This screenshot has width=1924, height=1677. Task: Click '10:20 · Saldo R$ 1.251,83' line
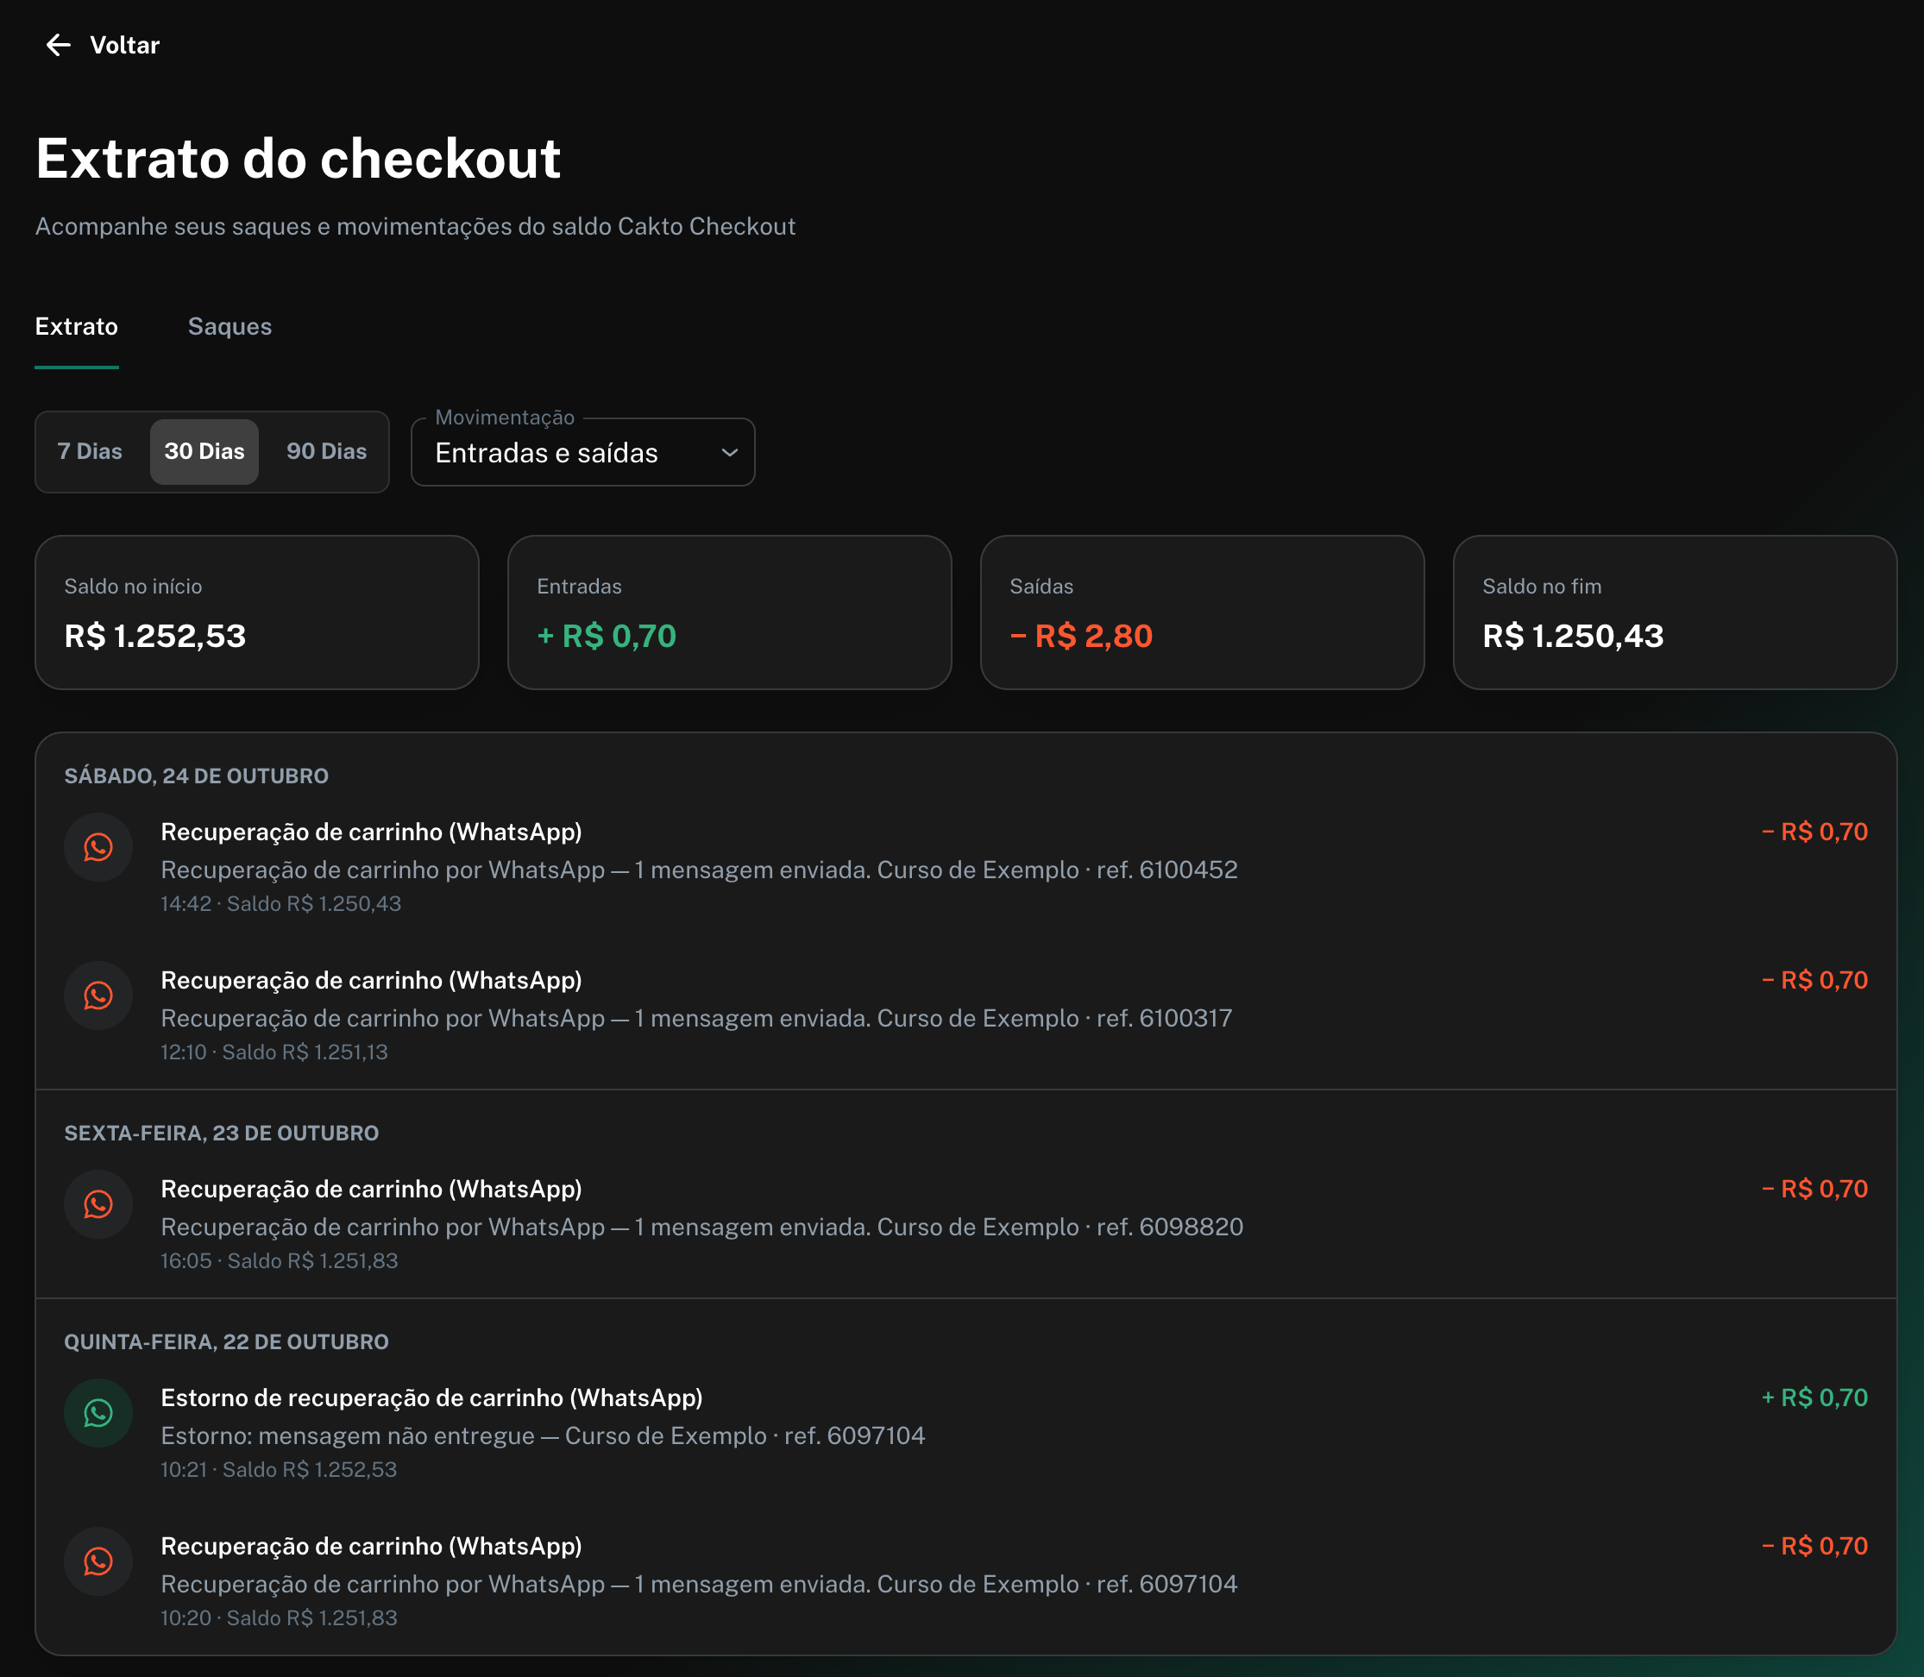pos(279,1619)
